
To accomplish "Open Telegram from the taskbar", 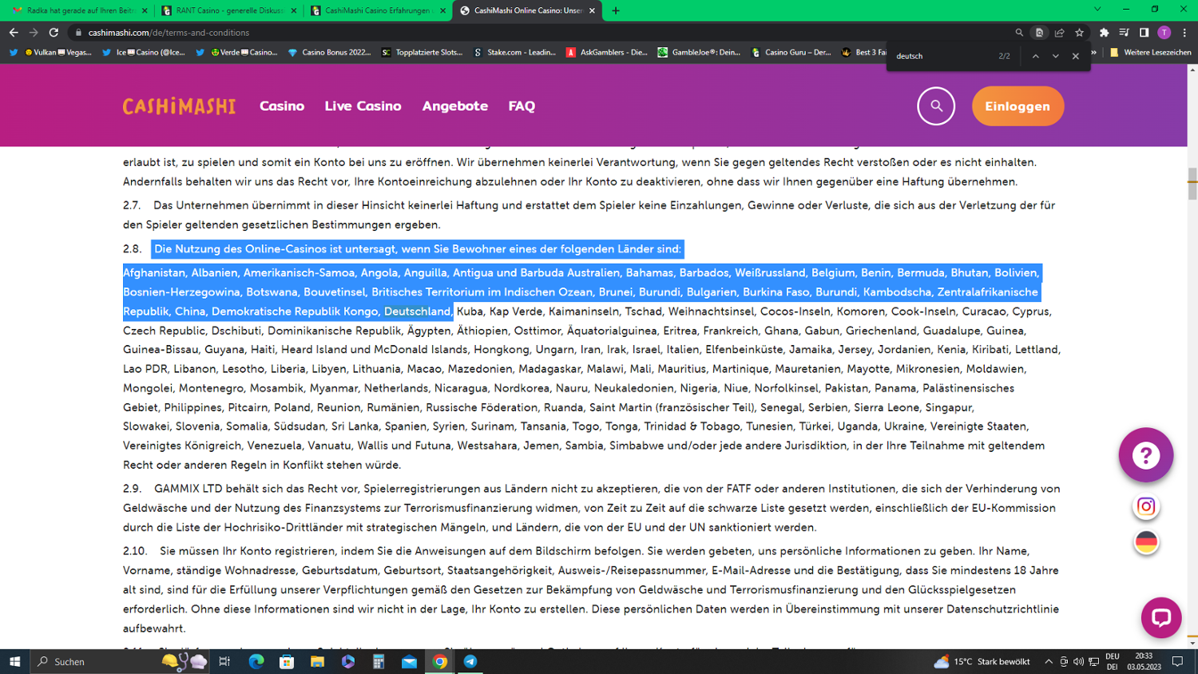I will [470, 661].
